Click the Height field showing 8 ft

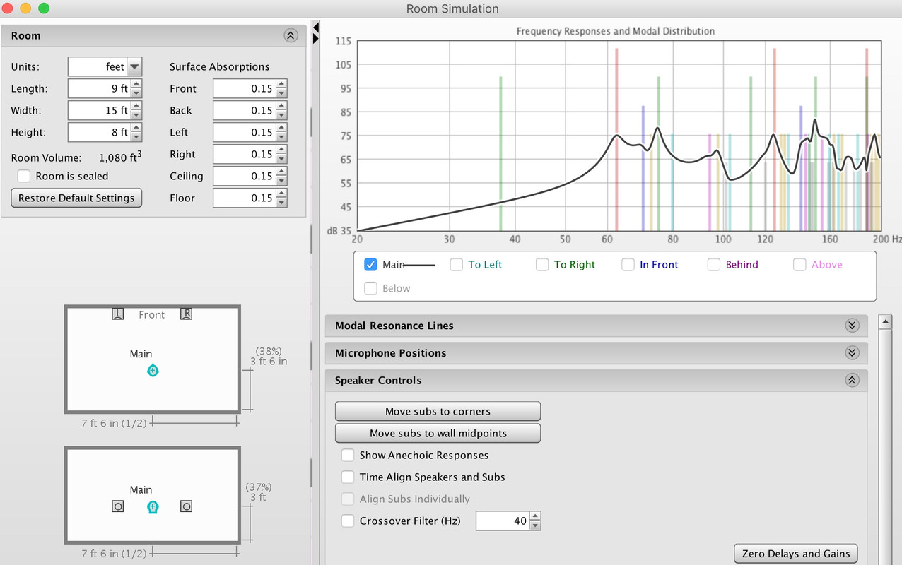pyautogui.click(x=100, y=132)
